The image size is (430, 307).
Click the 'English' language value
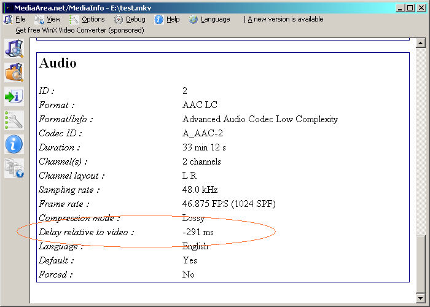pos(195,246)
